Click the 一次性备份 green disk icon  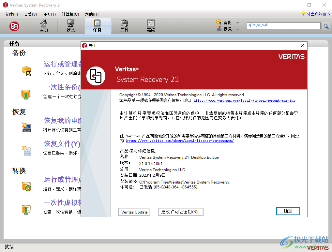click(26, 95)
